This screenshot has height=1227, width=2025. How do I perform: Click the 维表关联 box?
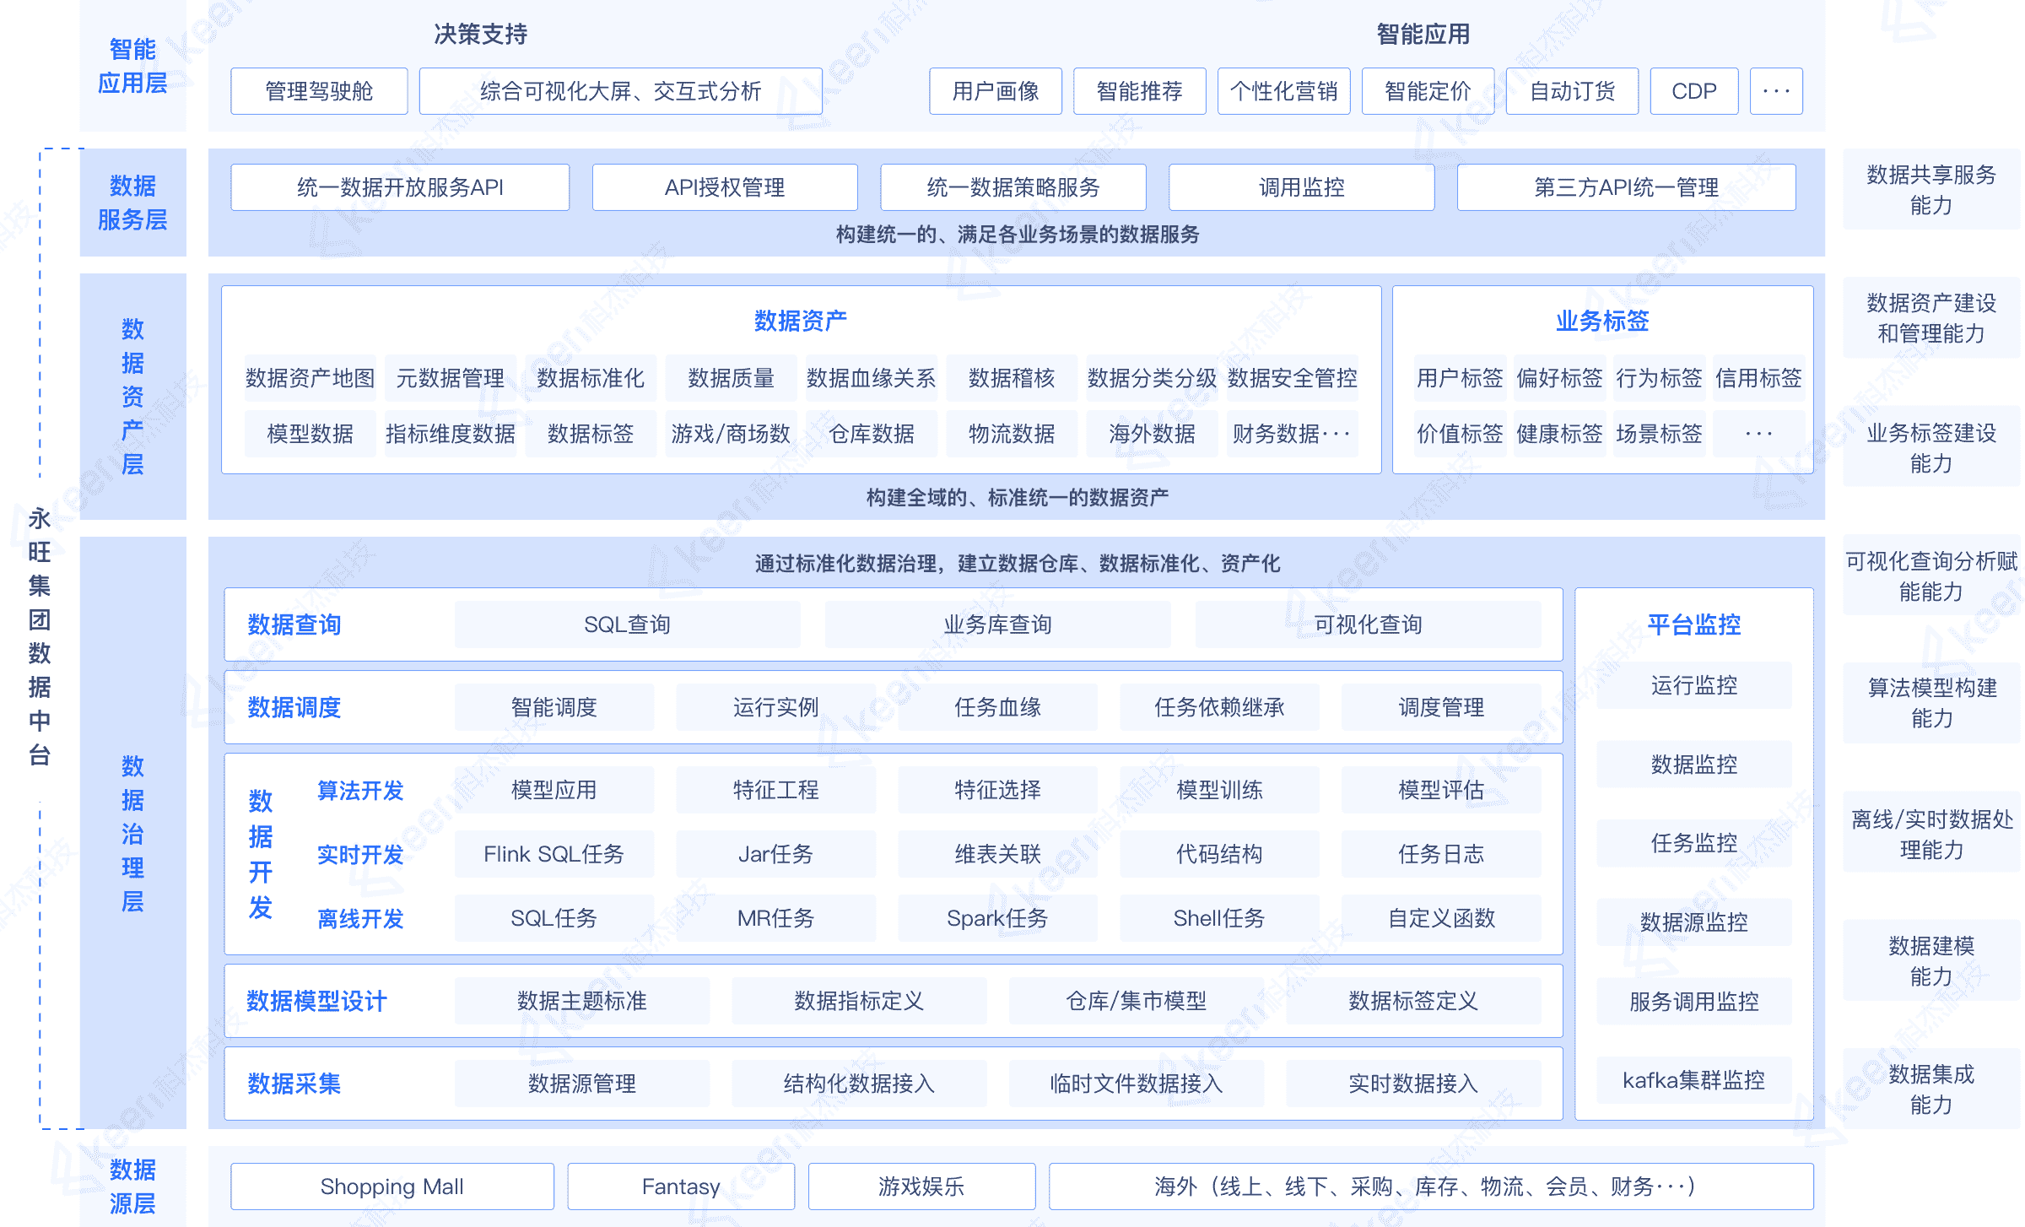point(997,854)
